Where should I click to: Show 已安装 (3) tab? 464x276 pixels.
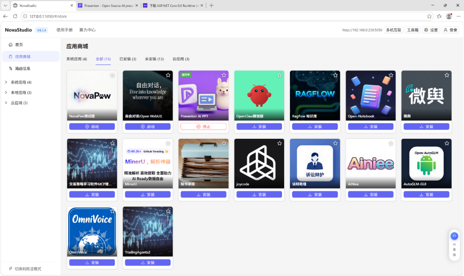coord(128,59)
